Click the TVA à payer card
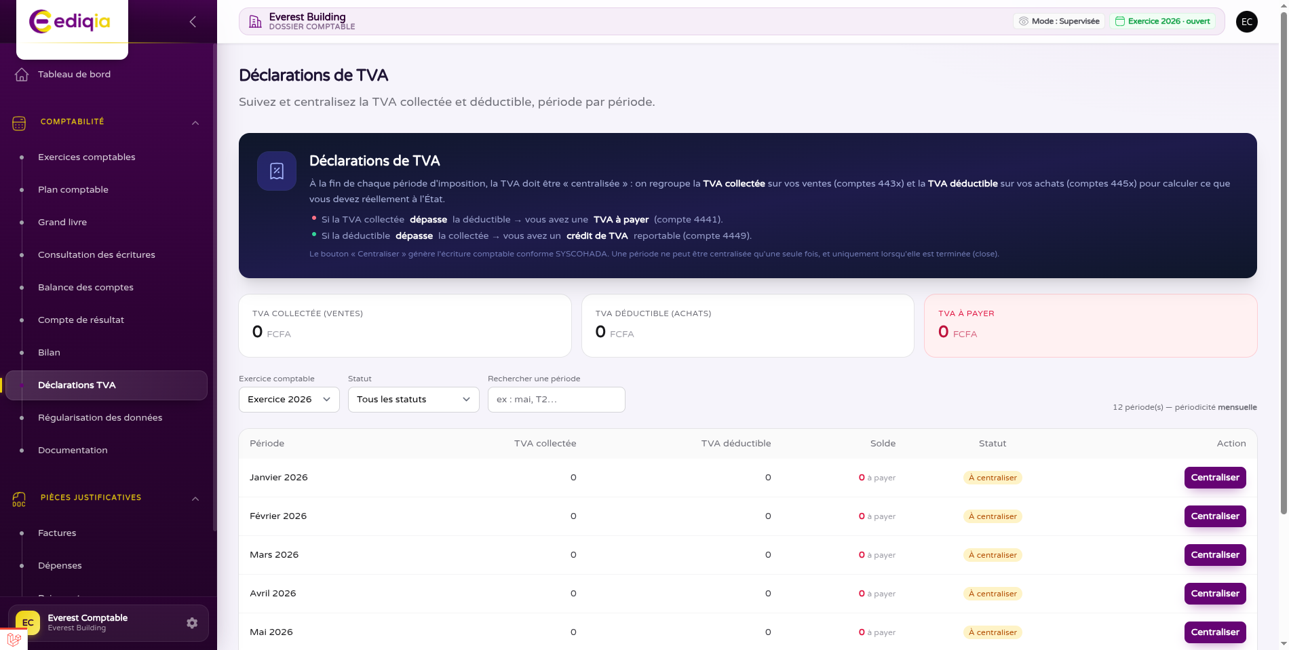The image size is (1289, 650). pos(1091,326)
